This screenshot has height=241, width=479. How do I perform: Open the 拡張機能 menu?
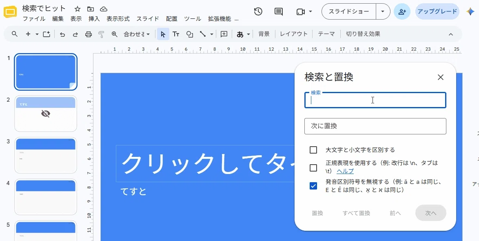(220, 19)
